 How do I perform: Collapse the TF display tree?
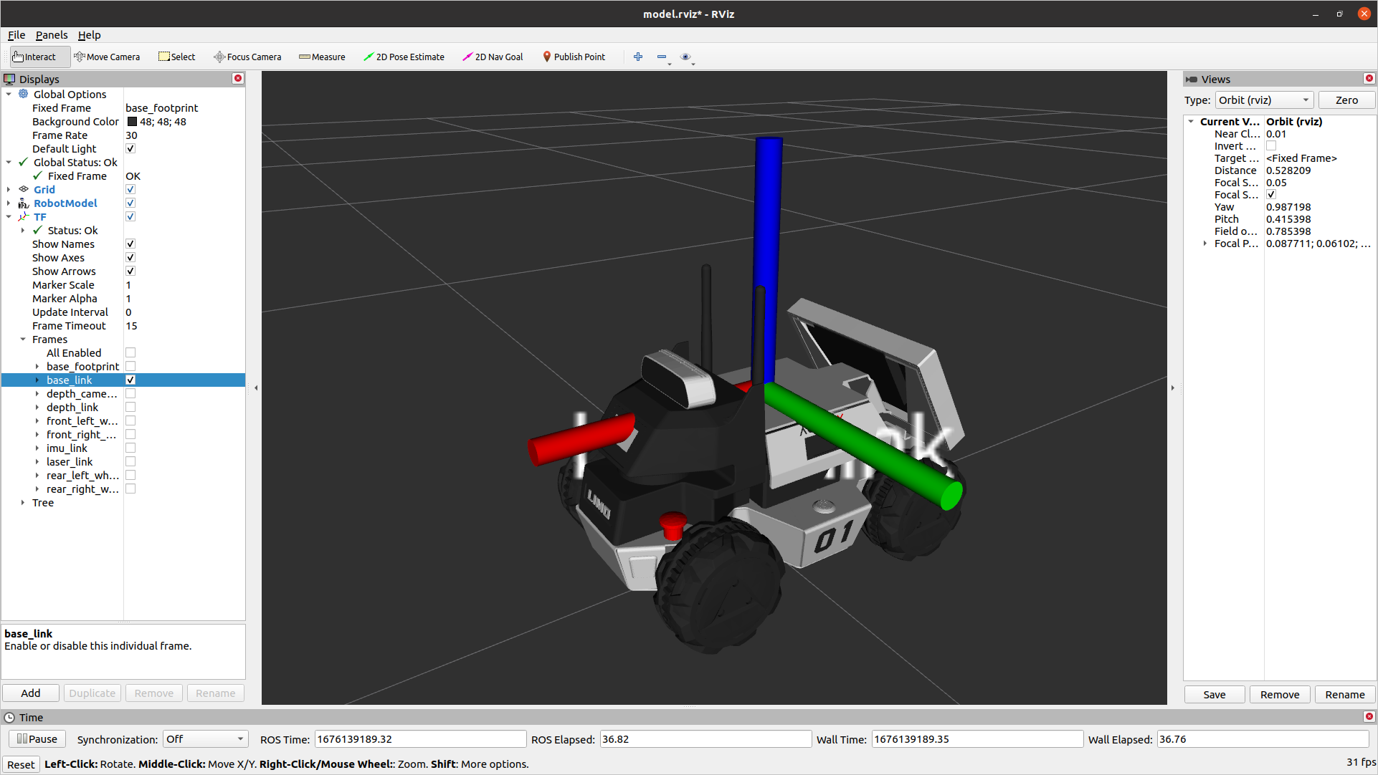[x=9, y=216]
